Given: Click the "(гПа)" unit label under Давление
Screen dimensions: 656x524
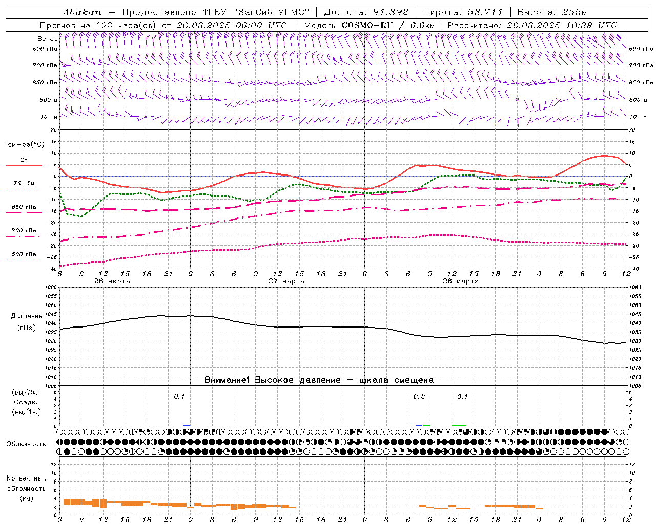Looking at the screenshot, I should click(27, 327).
